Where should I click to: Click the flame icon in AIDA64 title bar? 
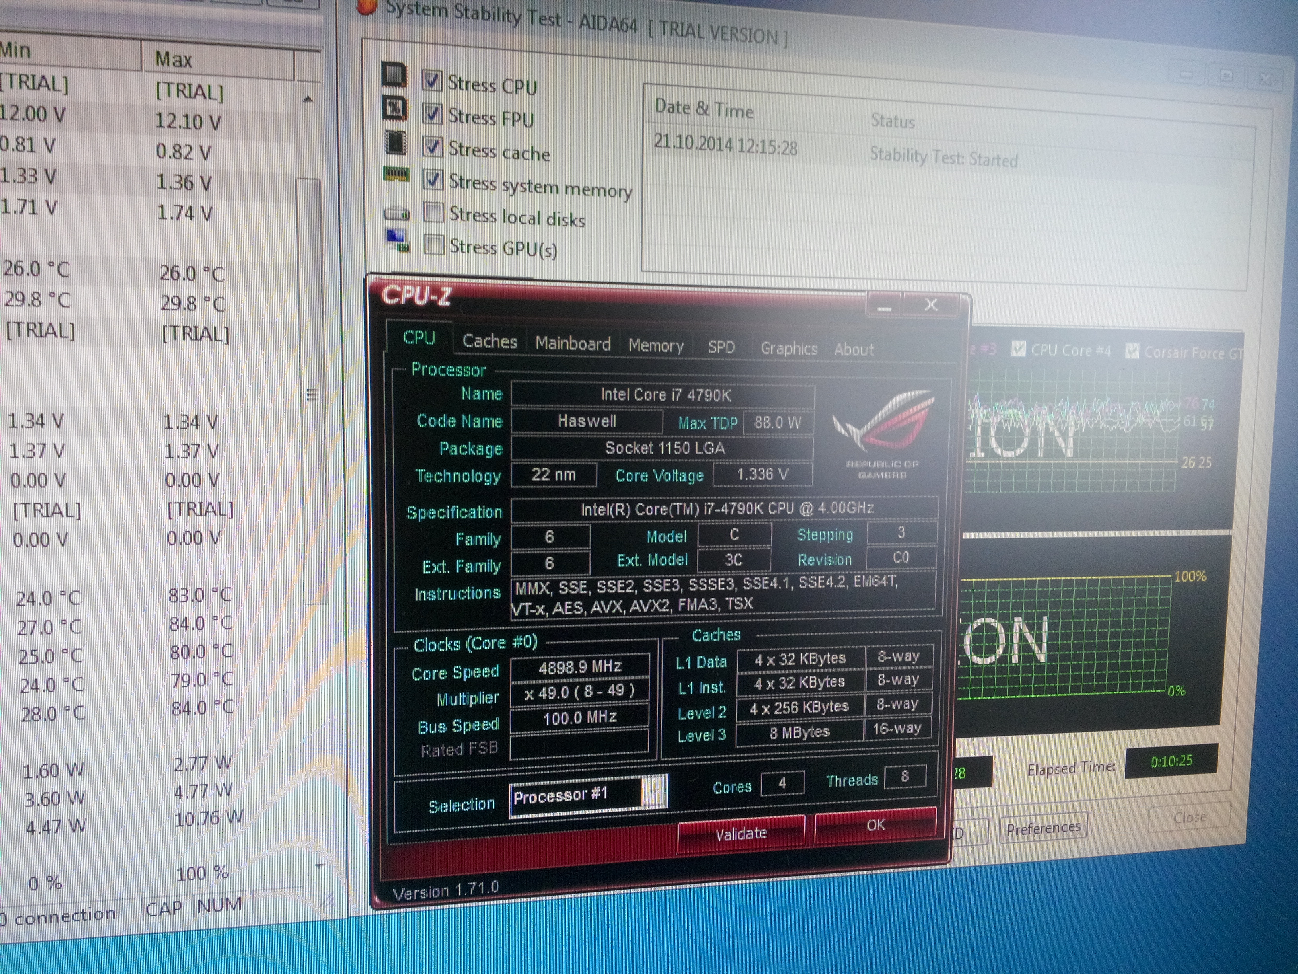[367, 6]
